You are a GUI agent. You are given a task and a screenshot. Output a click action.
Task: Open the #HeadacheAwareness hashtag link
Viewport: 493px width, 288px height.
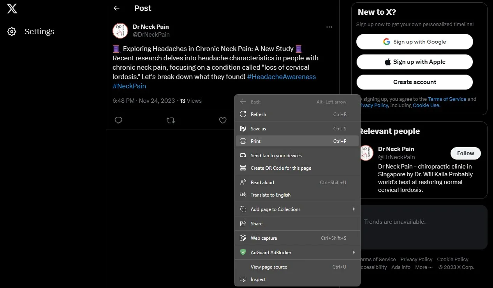(x=281, y=77)
